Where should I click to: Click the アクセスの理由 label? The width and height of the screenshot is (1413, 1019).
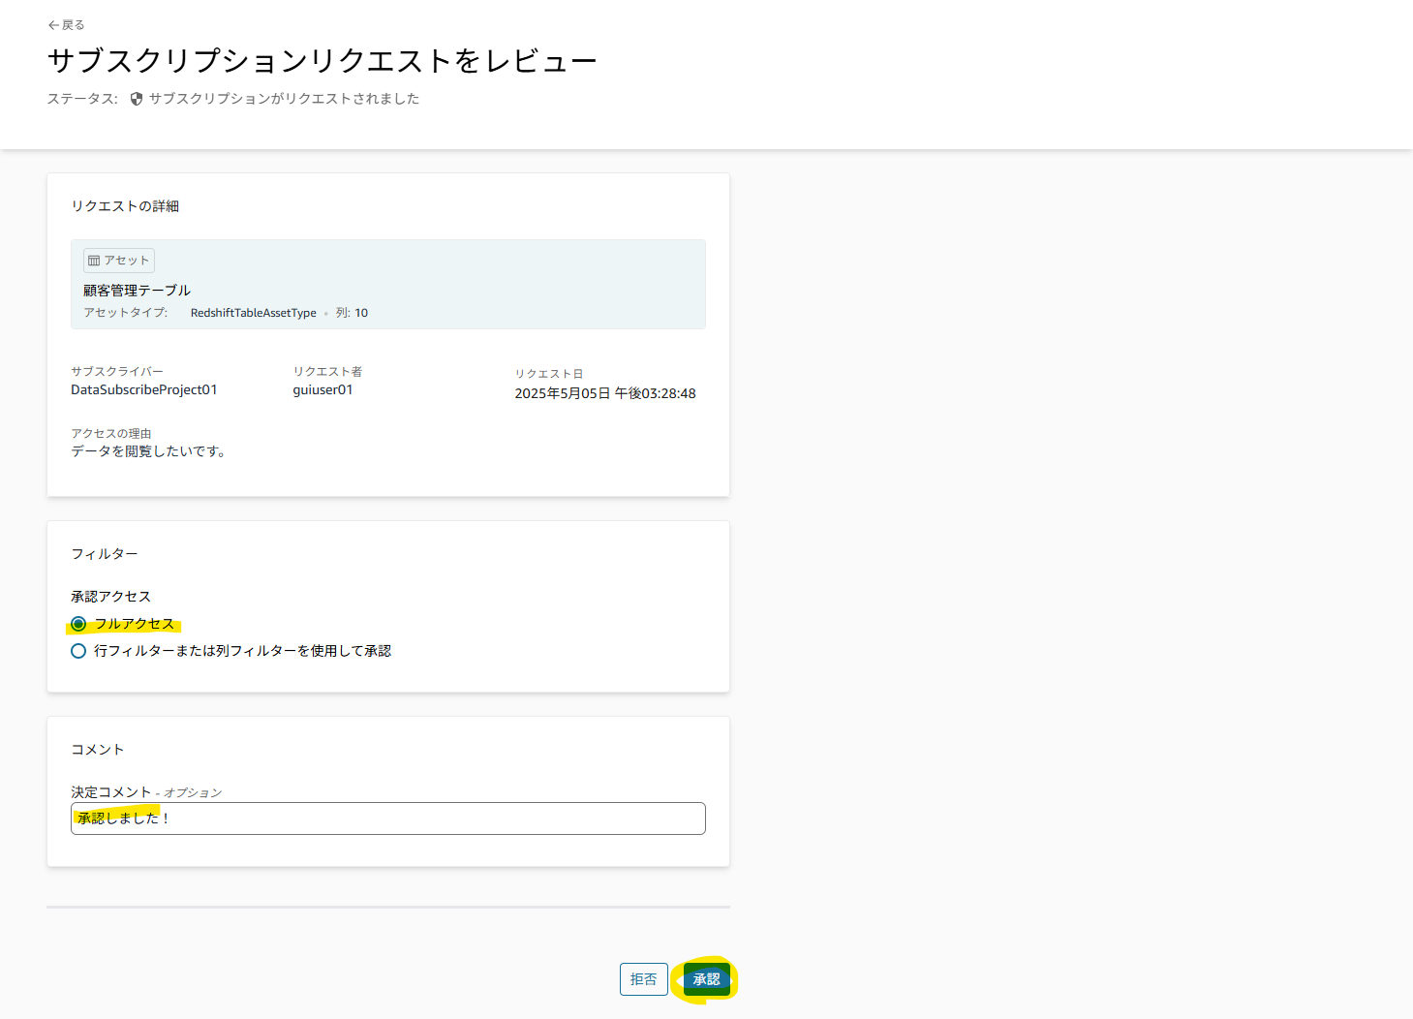[x=111, y=434]
